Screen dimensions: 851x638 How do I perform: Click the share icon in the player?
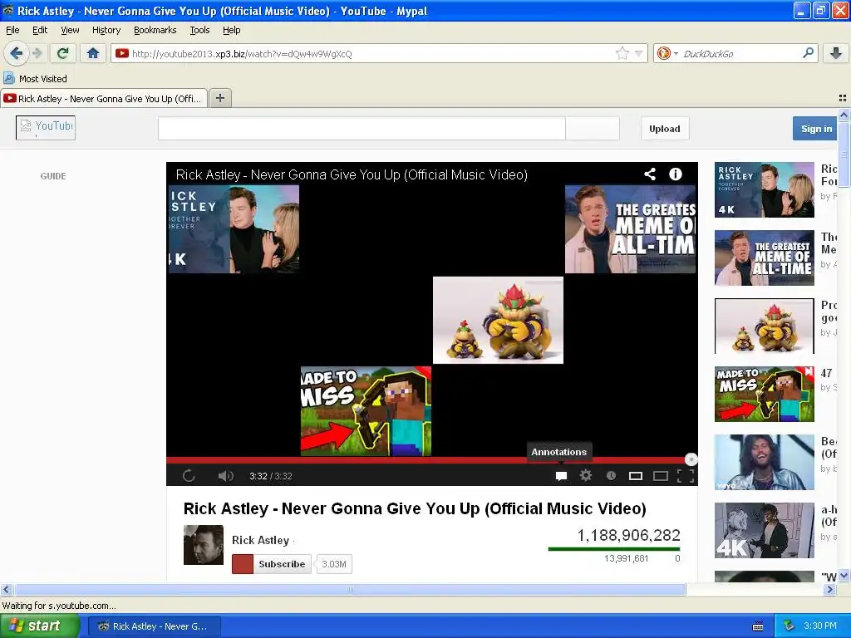click(650, 174)
